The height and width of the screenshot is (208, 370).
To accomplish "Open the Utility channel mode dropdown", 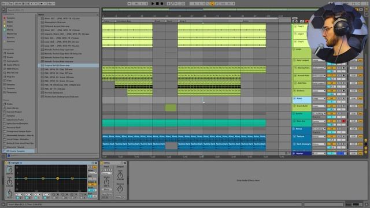I will (x=106, y=173).
